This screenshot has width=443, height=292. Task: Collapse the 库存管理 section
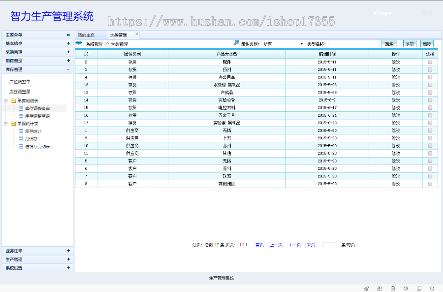68,69
